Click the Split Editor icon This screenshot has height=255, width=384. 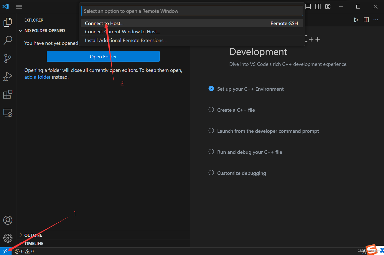click(366, 20)
